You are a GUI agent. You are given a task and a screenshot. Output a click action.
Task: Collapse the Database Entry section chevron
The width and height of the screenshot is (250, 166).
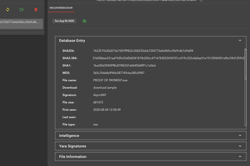click(240, 41)
